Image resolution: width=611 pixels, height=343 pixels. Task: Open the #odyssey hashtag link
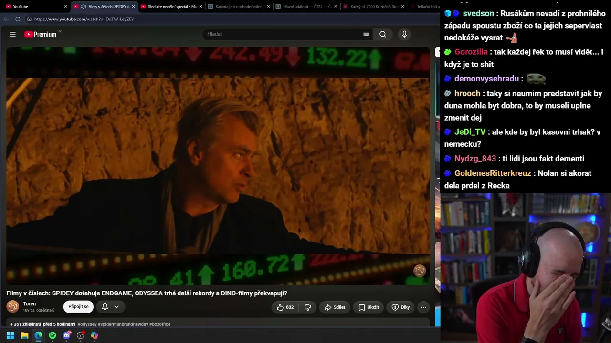click(x=87, y=324)
